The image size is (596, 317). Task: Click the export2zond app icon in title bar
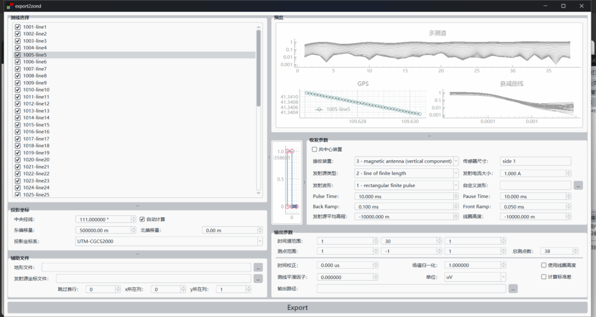point(9,6)
